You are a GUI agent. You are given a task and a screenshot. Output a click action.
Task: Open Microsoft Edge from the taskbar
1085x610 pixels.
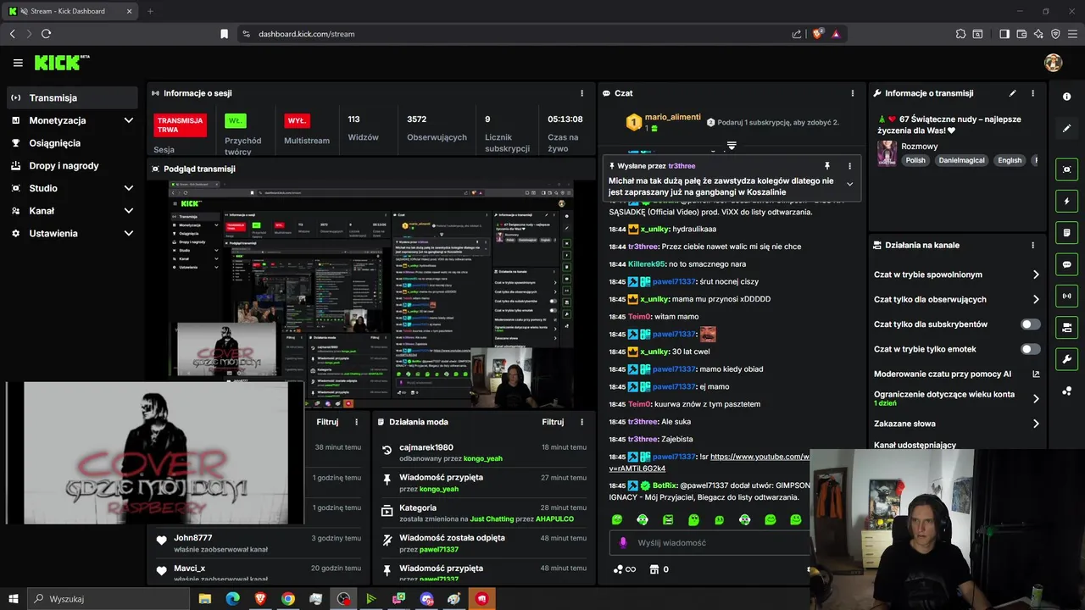232,599
